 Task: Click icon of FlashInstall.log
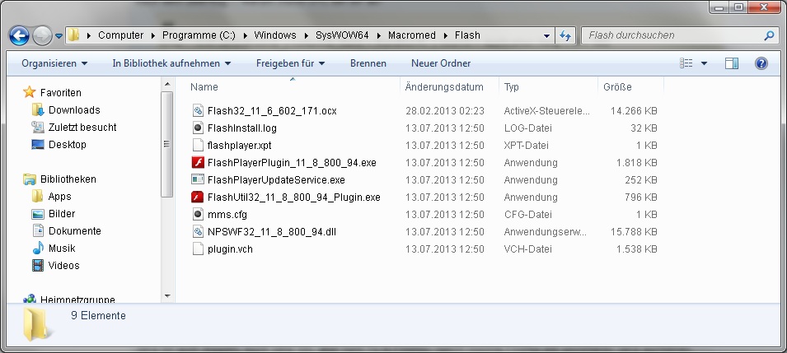coord(198,128)
